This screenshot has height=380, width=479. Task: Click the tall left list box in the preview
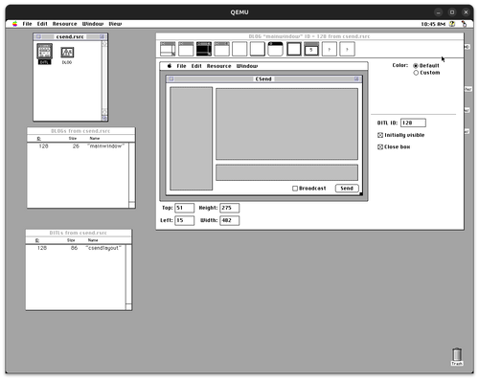[x=192, y=139]
